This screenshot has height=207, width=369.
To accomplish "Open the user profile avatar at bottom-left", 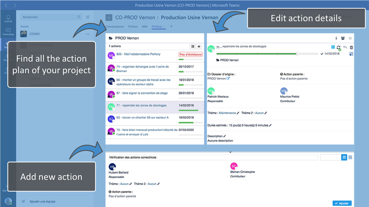I will pos(8,201).
